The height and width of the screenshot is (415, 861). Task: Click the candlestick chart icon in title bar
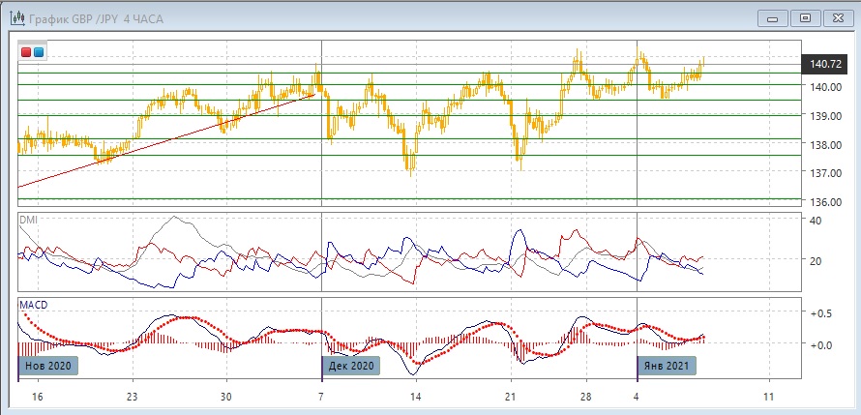click(15, 17)
